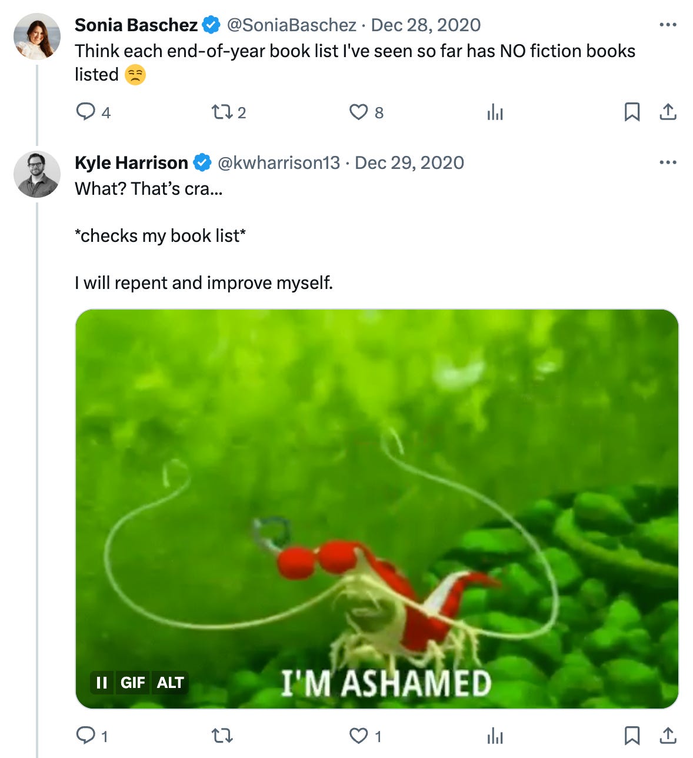Share Kyle Harrison's reply
Image resolution: width=693 pixels, height=758 pixels.
coord(668,736)
